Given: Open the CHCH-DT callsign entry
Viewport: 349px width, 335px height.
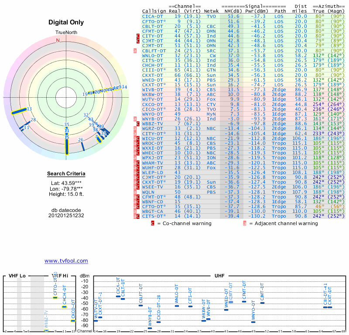Looking at the screenshot, I should (x=152, y=65).
